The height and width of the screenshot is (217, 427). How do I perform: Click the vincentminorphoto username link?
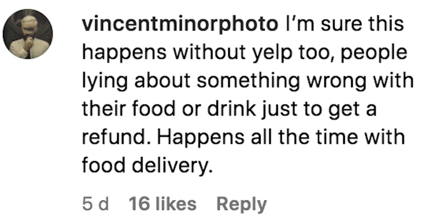pyautogui.click(x=180, y=25)
